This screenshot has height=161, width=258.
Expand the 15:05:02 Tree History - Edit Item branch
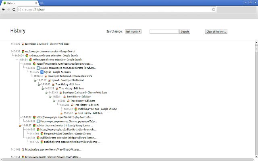(62, 113)
